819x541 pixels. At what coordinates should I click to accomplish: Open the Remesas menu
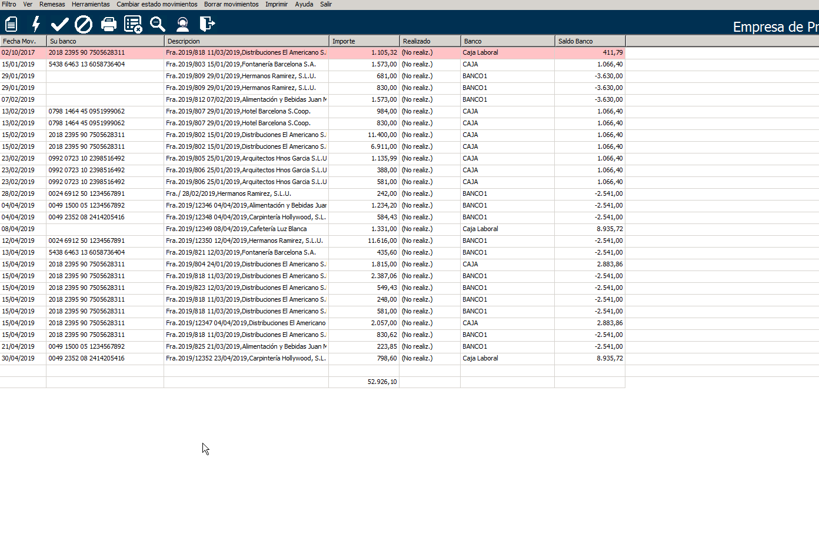coord(52,4)
